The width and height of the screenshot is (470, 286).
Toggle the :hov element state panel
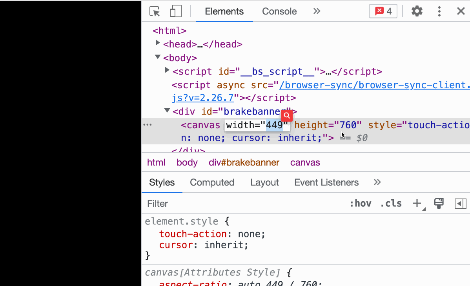point(360,204)
